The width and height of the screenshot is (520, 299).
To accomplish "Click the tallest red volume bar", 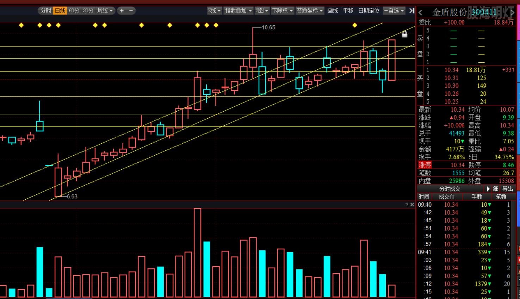I will click(197, 253).
